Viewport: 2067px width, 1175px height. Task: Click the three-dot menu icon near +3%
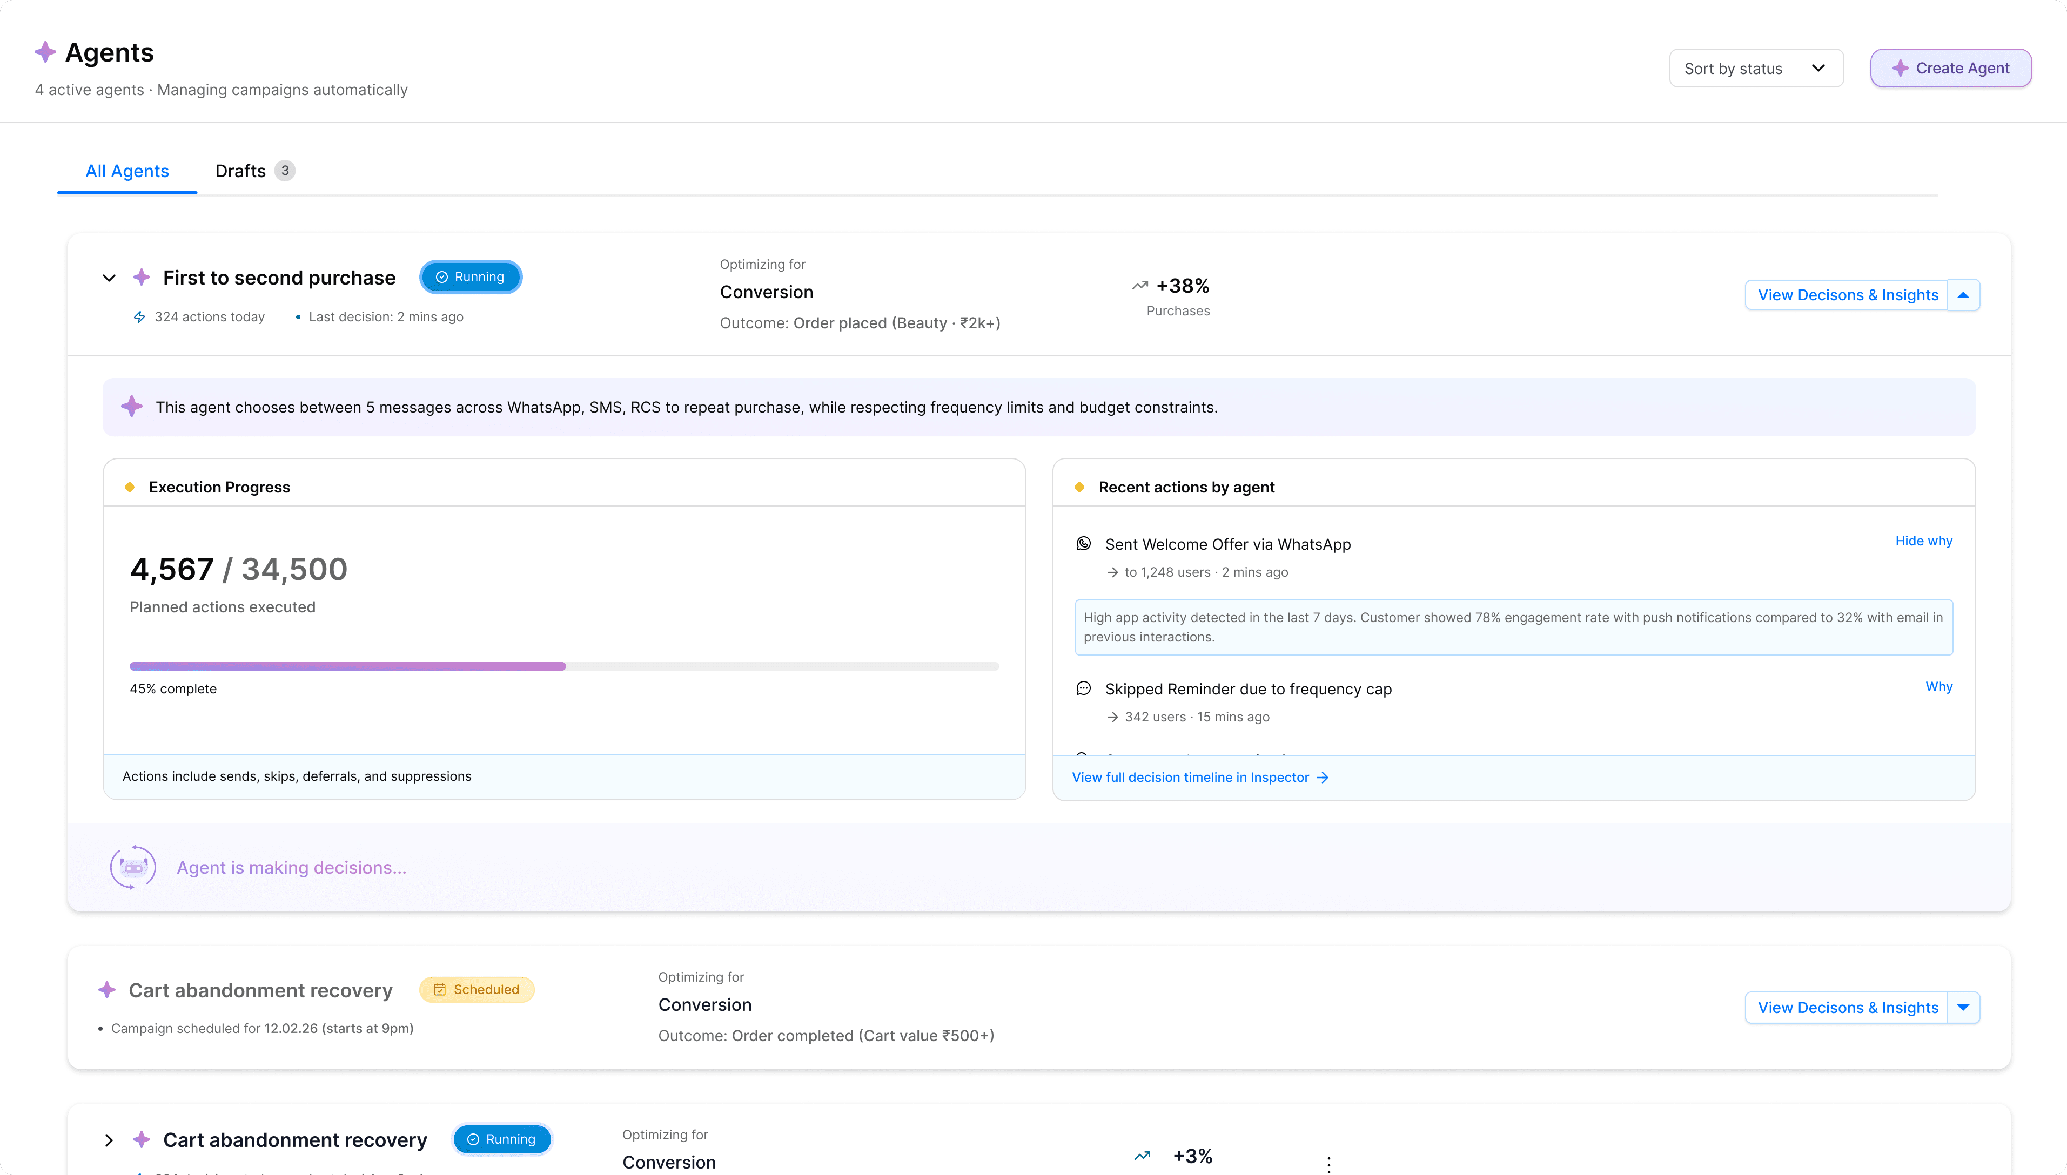(x=1328, y=1164)
